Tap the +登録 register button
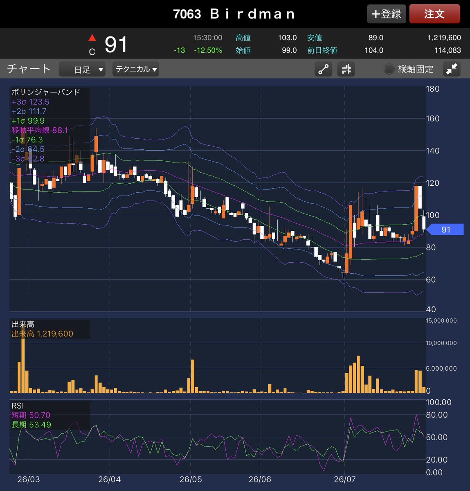The height and width of the screenshot is (491, 470). pos(387,14)
